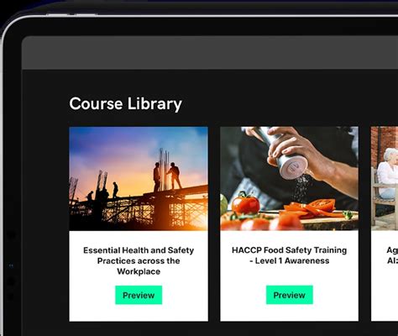
Task: Click the 'Essential Health and Safety Practices' title
Action: click(139, 260)
